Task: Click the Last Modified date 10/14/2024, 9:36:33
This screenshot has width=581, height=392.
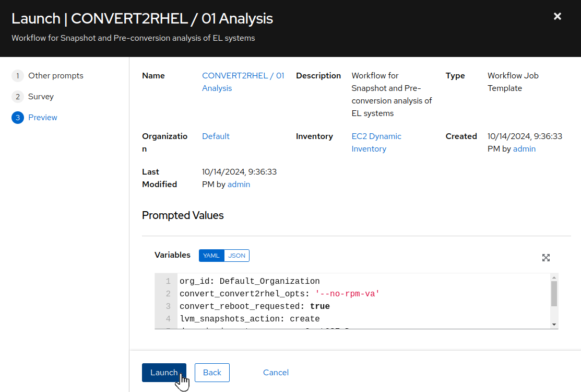Action: [240, 172]
